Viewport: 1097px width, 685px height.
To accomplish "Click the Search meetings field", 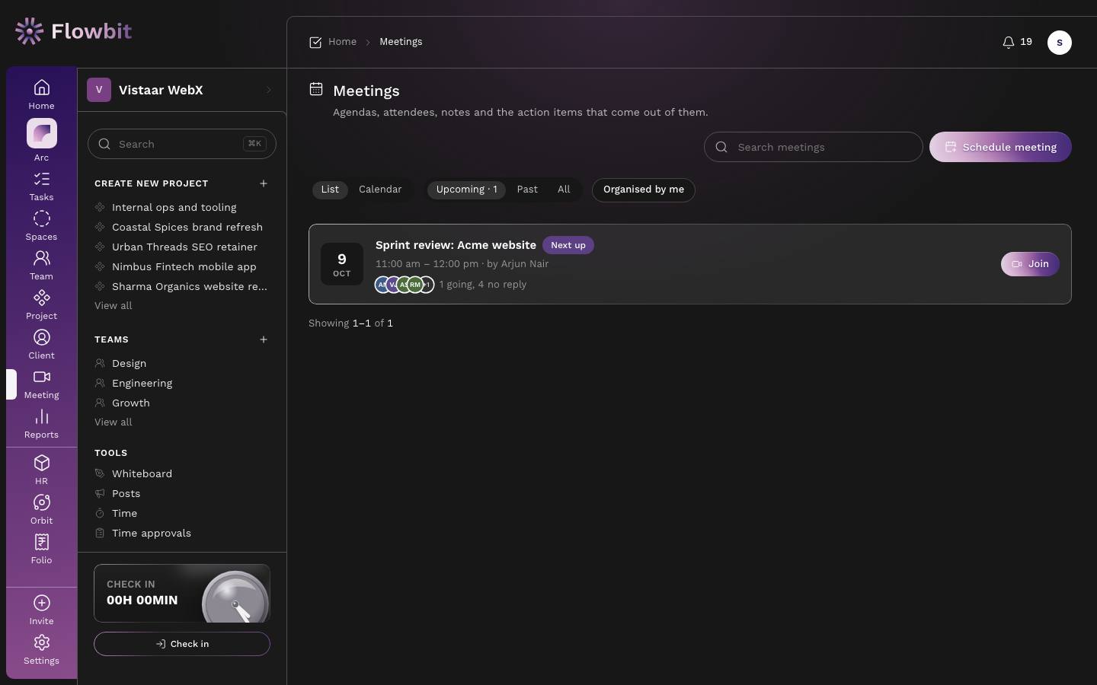I will tap(813, 147).
